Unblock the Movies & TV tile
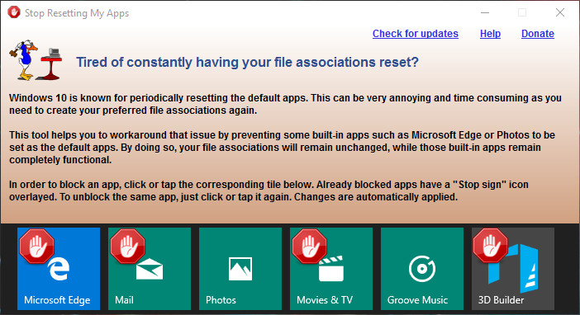 tap(331, 269)
